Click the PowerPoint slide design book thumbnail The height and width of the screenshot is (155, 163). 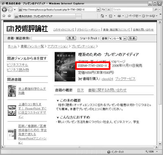click(12, 111)
